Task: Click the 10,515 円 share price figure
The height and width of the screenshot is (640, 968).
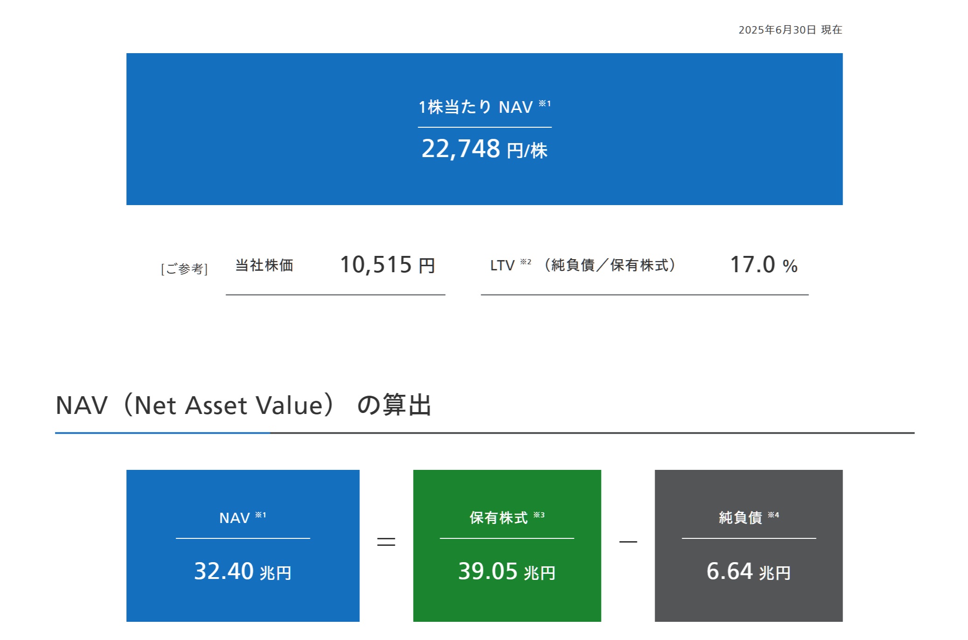Action: tap(387, 265)
